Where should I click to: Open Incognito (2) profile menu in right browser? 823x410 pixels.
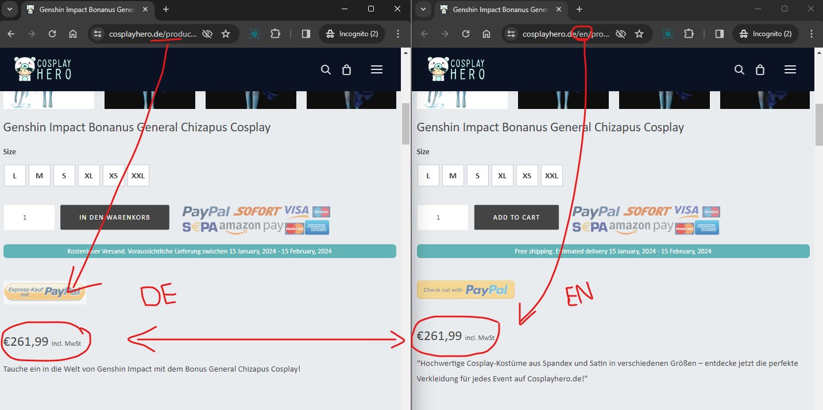[766, 34]
